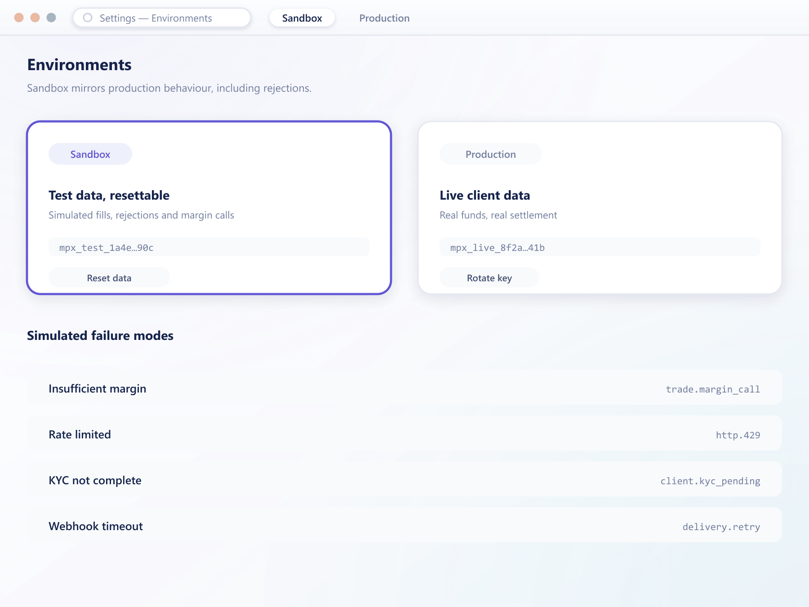Click the grey window control dot
The image size is (809, 607).
click(x=51, y=18)
